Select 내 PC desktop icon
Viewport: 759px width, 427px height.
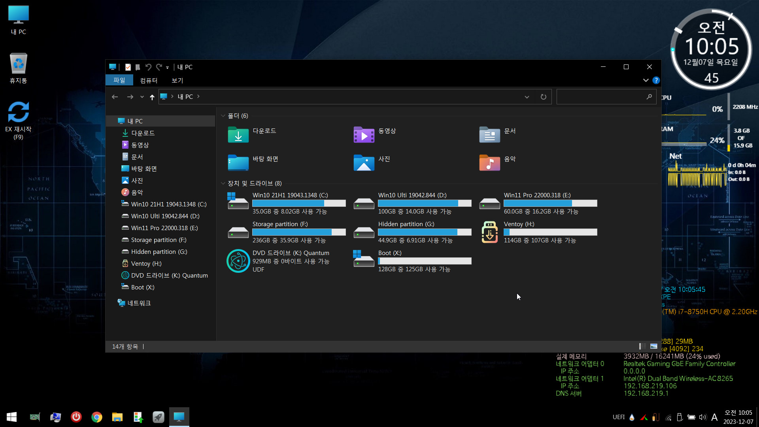[19, 20]
